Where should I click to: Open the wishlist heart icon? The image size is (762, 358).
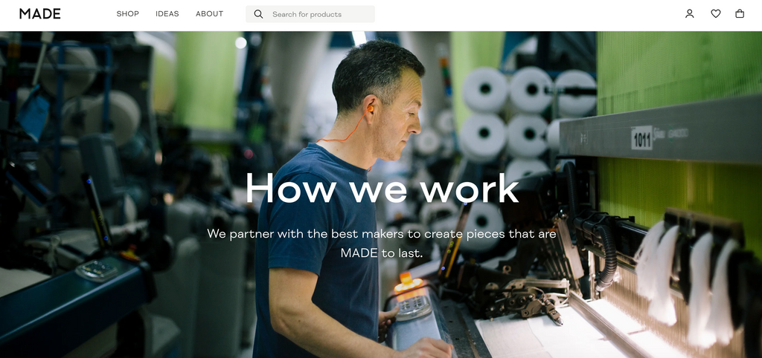pos(716,14)
